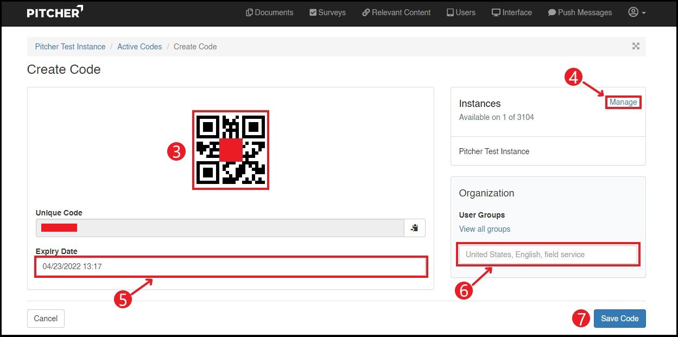Viewport: 678px width, 337px height.
Task: Click the Push Messages chat bubble icon
Action: pos(552,12)
